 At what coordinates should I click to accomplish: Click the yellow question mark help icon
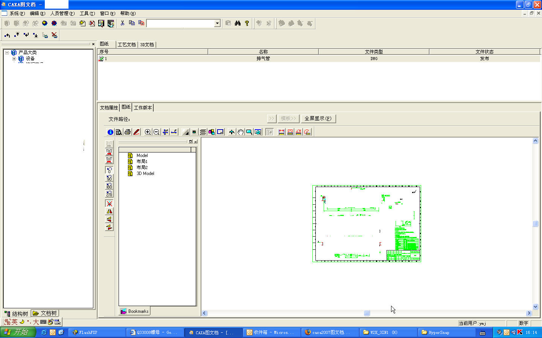(247, 23)
